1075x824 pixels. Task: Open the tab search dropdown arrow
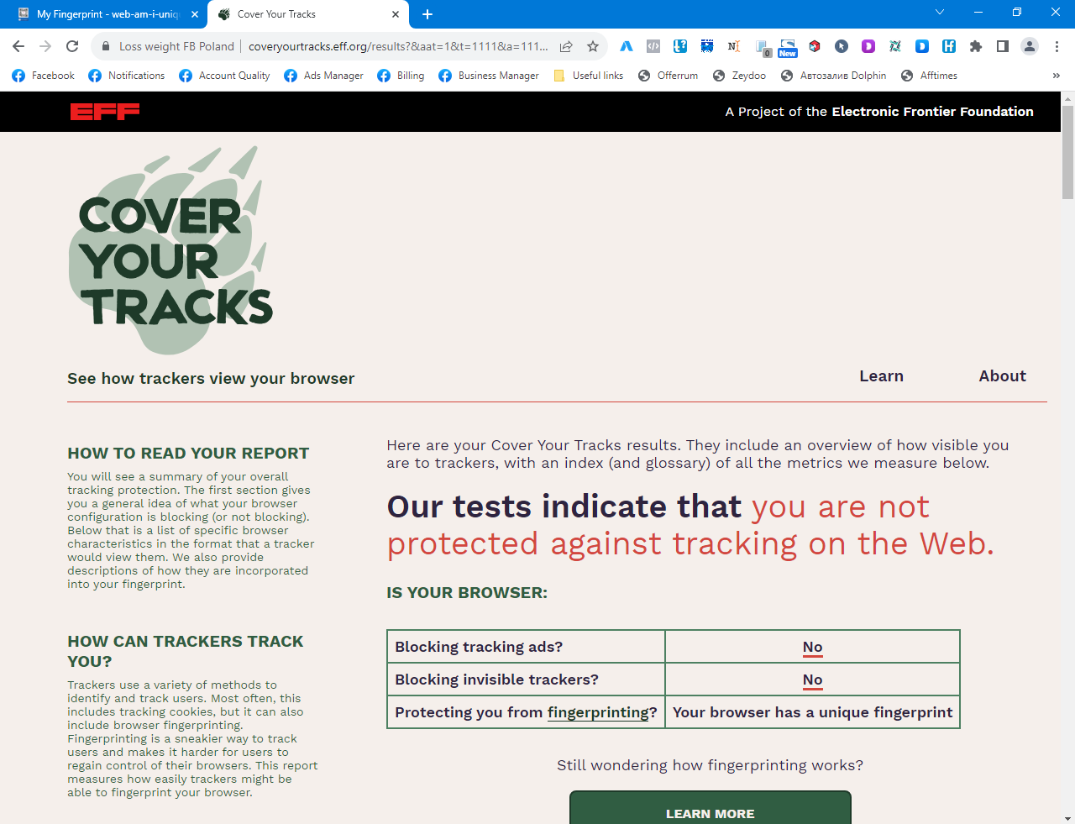(940, 13)
